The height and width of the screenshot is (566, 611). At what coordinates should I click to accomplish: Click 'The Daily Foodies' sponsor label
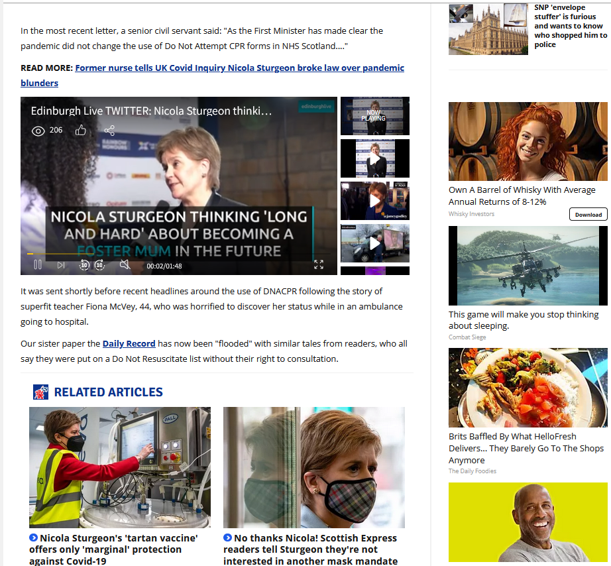[x=472, y=471]
